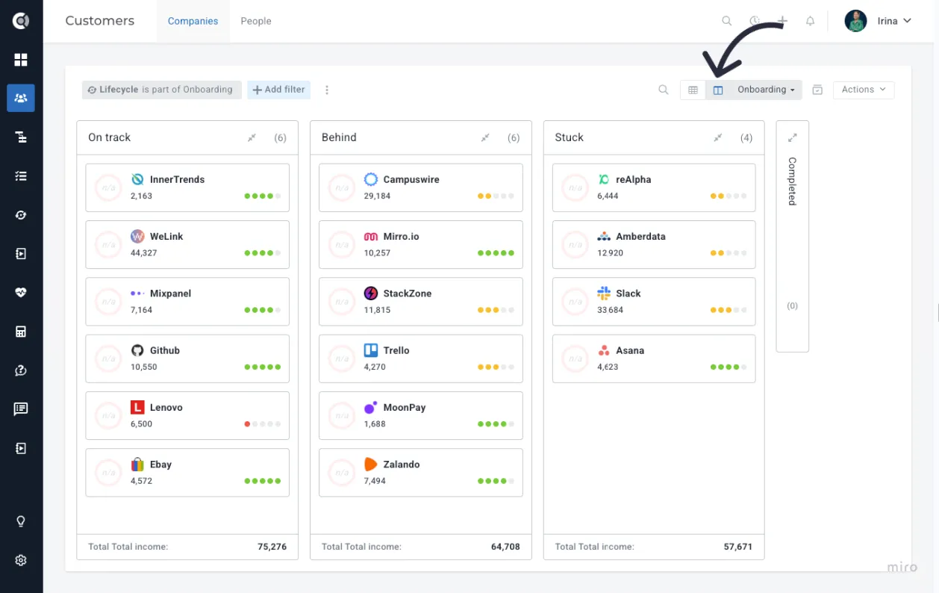Collapse the Stuck column
This screenshot has width=939, height=593.
[718, 137]
